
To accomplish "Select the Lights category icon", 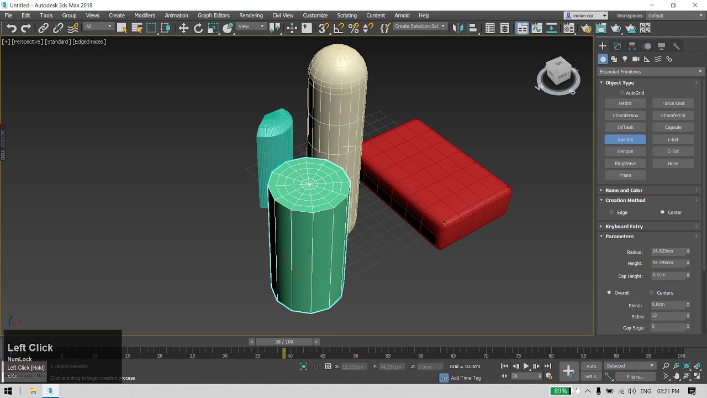I will pos(625,59).
